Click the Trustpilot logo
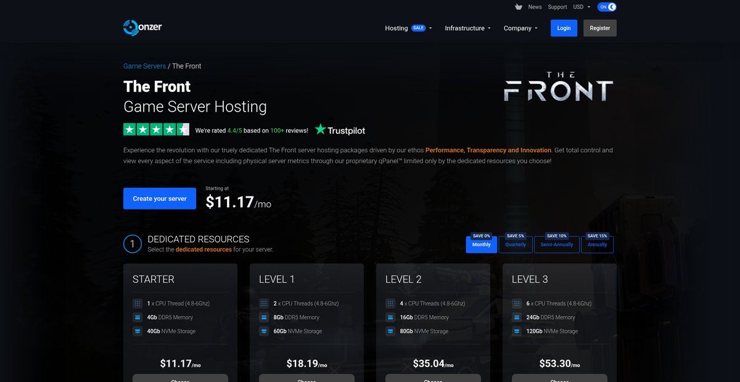740x382 pixels. 340,130
